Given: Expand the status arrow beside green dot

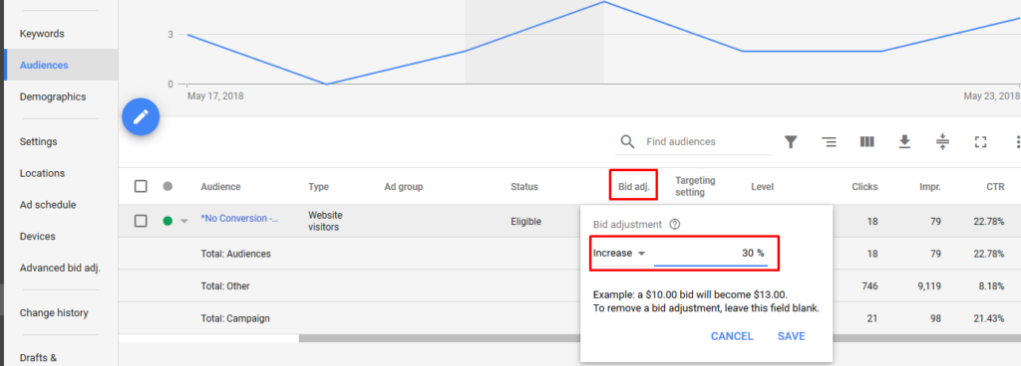Looking at the screenshot, I should click(183, 221).
